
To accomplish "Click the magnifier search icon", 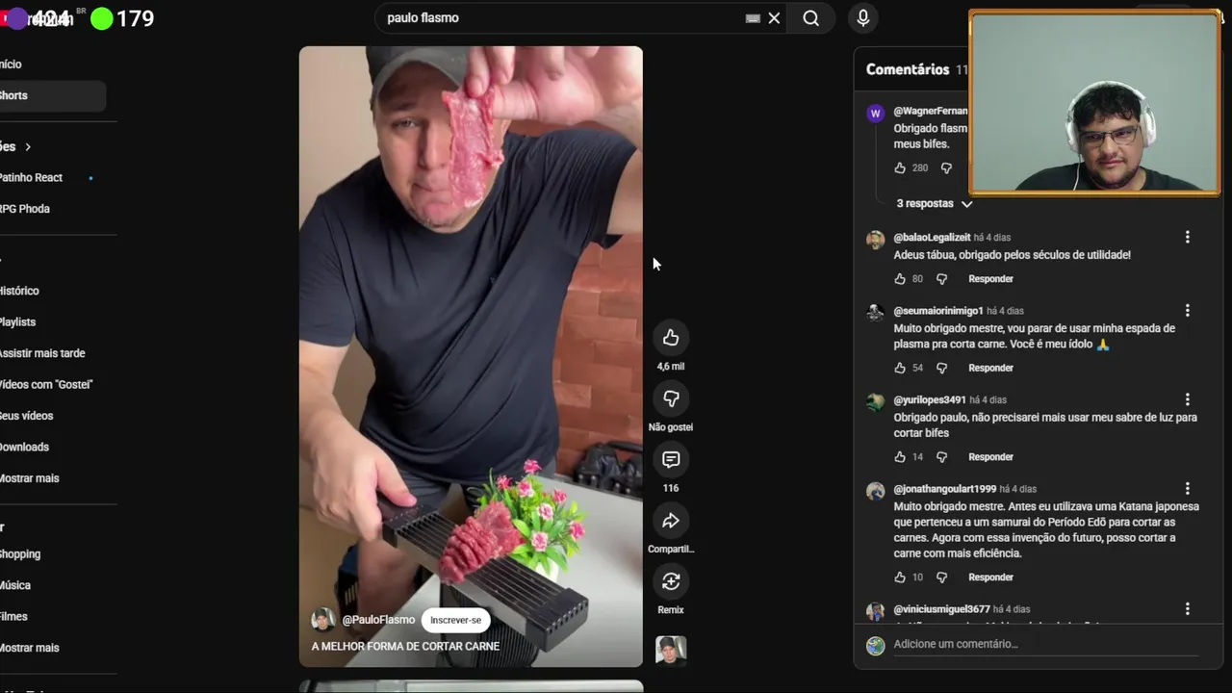I will [810, 18].
